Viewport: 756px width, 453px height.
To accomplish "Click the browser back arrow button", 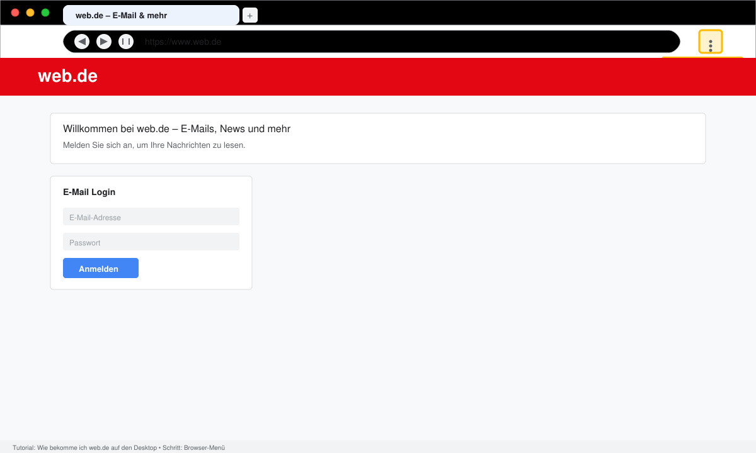I will click(82, 42).
